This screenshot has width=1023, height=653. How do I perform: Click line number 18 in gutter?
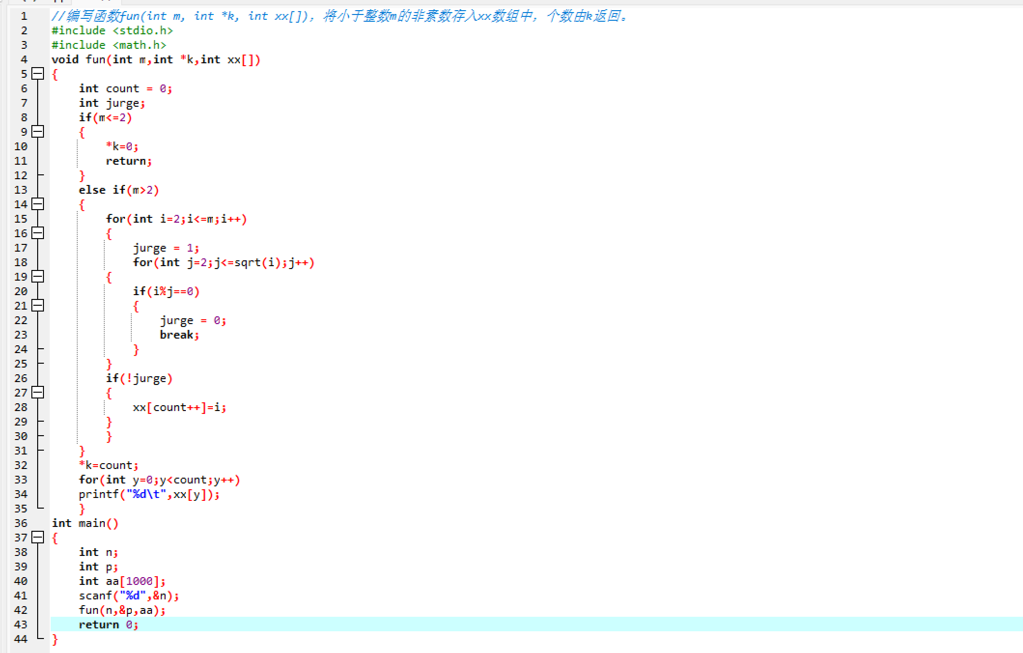(x=21, y=262)
